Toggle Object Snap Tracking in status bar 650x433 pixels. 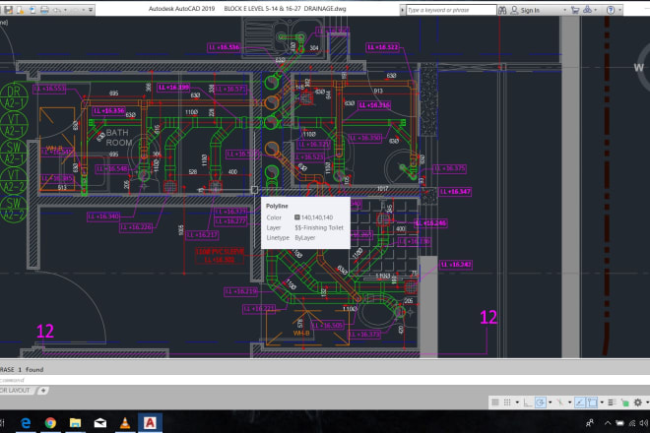(x=579, y=402)
